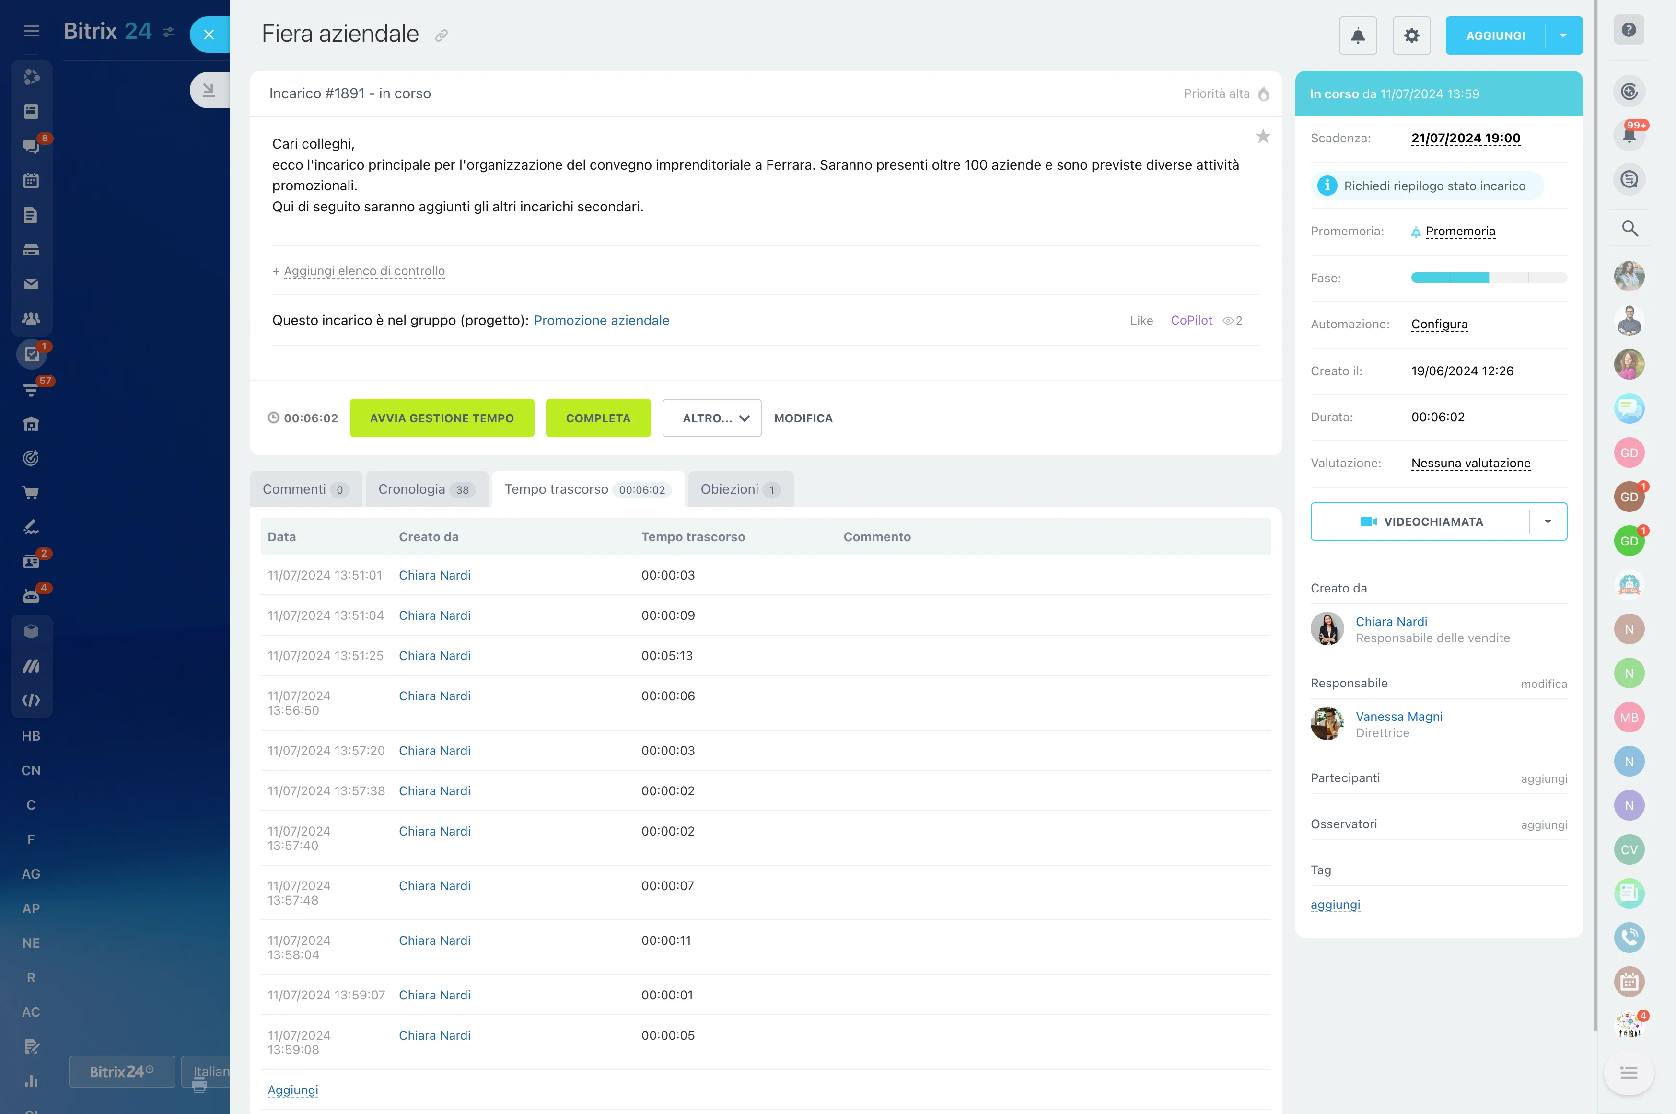Switch to Commenti tab
The width and height of the screenshot is (1676, 1114).
coord(305,489)
